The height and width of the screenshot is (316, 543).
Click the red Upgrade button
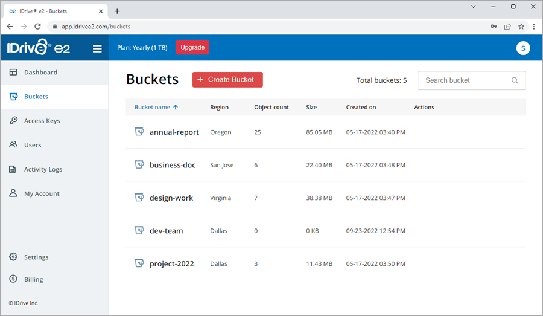[192, 48]
